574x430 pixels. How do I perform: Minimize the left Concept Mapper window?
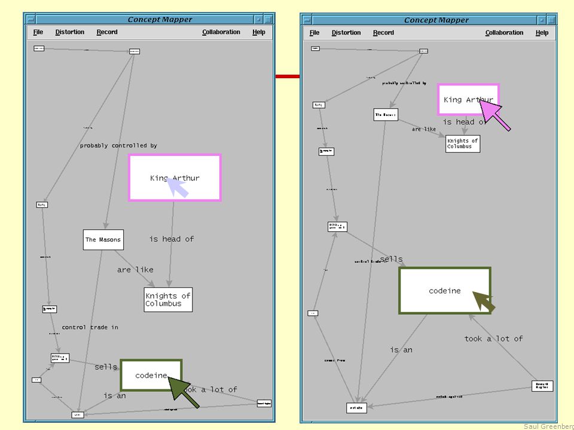pyautogui.click(x=258, y=19)
